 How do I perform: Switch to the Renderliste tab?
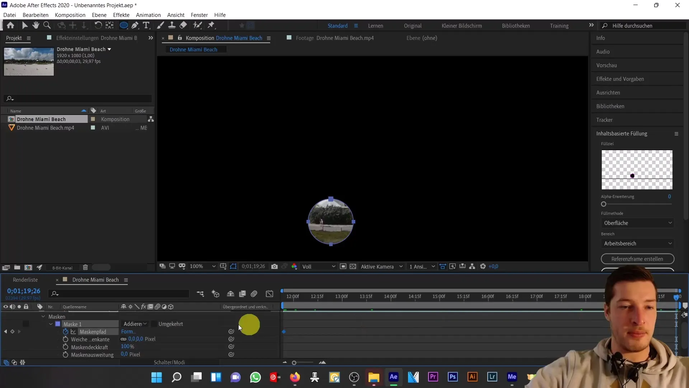[25, 280]
